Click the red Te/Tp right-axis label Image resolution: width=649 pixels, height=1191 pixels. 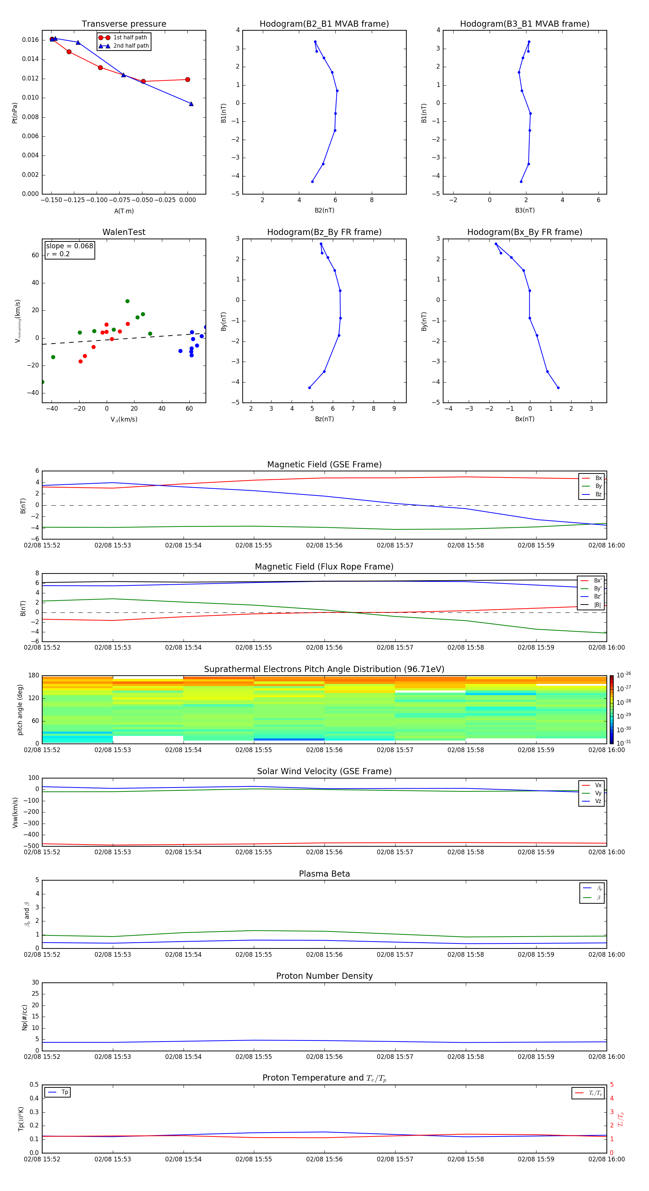(621, 1119)
